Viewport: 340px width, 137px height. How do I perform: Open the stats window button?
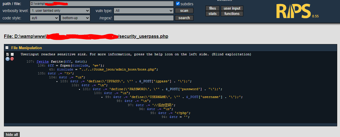pos(213,13)
